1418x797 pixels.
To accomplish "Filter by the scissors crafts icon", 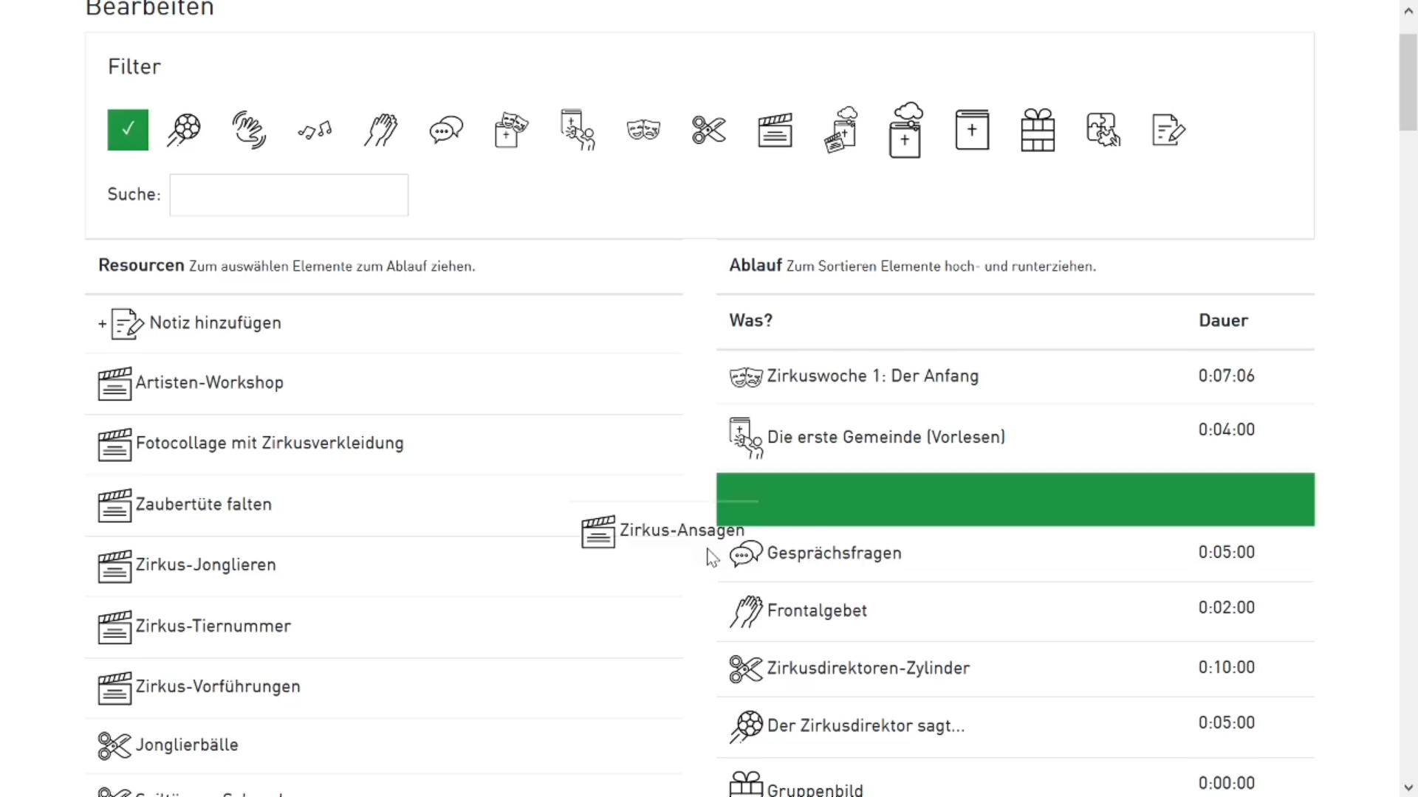I will pos(709,130).
